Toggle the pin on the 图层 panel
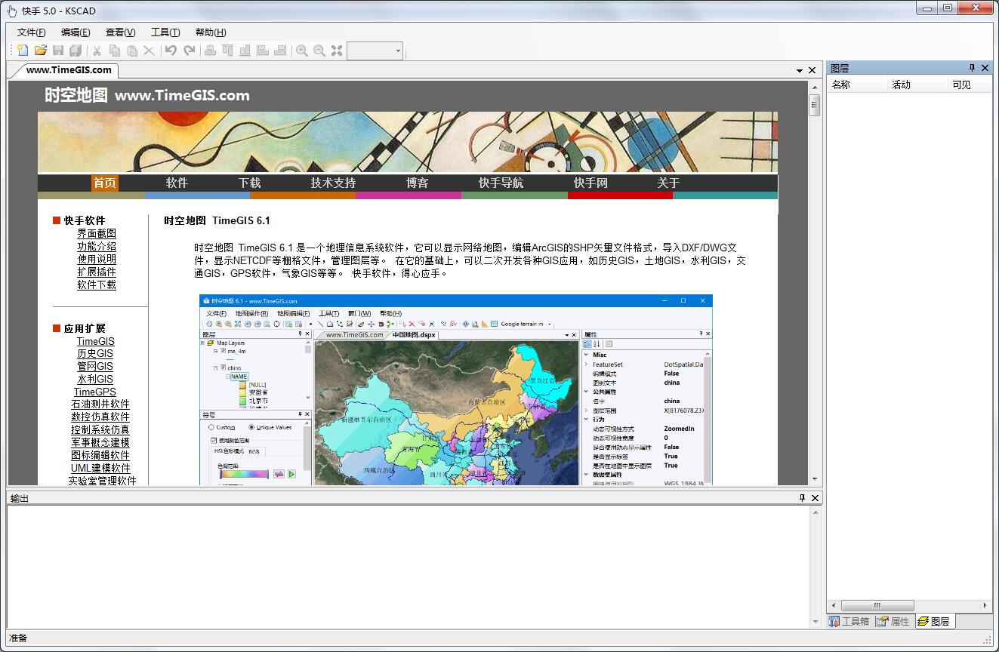This screenshot has height=652, width=999. click(x=972, y=68)
